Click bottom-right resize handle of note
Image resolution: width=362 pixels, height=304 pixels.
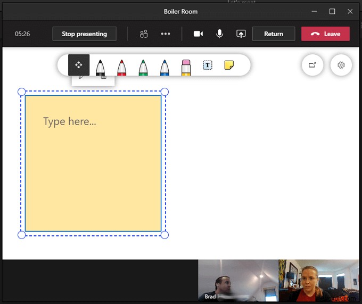[164, 235]
